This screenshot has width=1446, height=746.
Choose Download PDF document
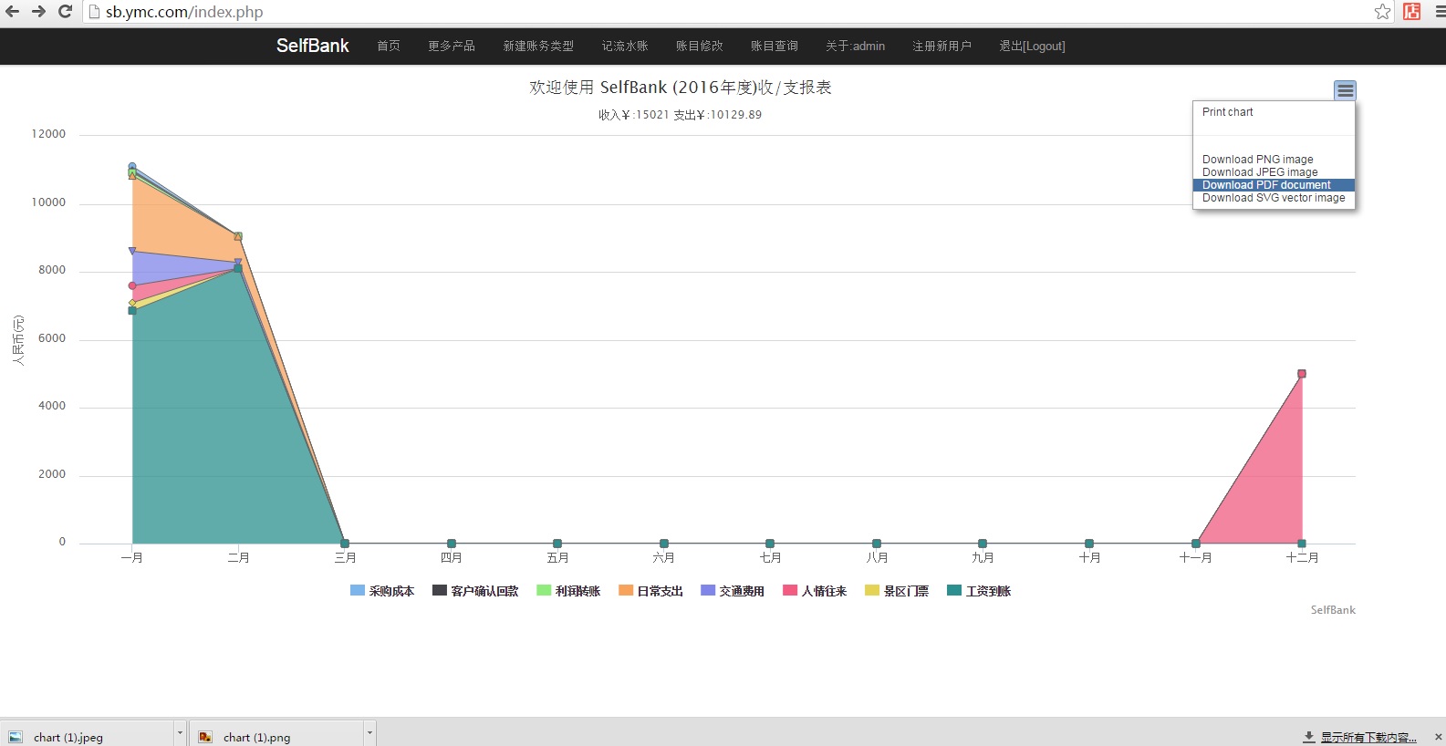point(1274,185)
